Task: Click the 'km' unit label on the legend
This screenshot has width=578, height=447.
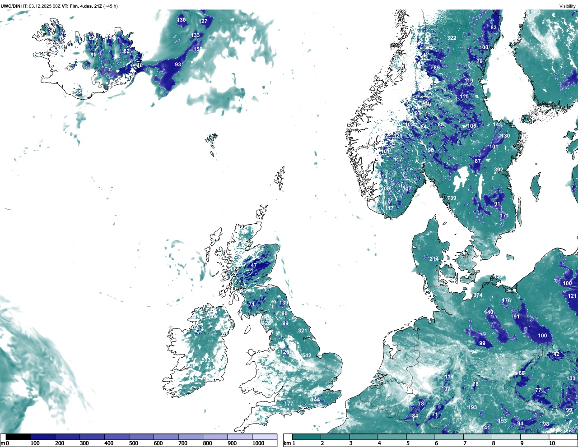Action: [x=287, y=443]
